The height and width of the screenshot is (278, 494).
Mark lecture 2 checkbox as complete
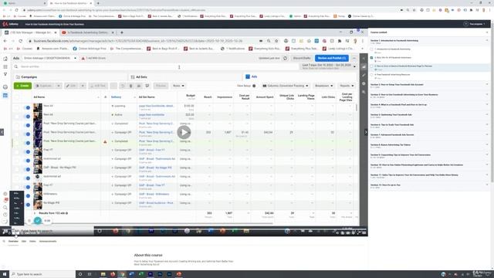[x=371, y=58]
